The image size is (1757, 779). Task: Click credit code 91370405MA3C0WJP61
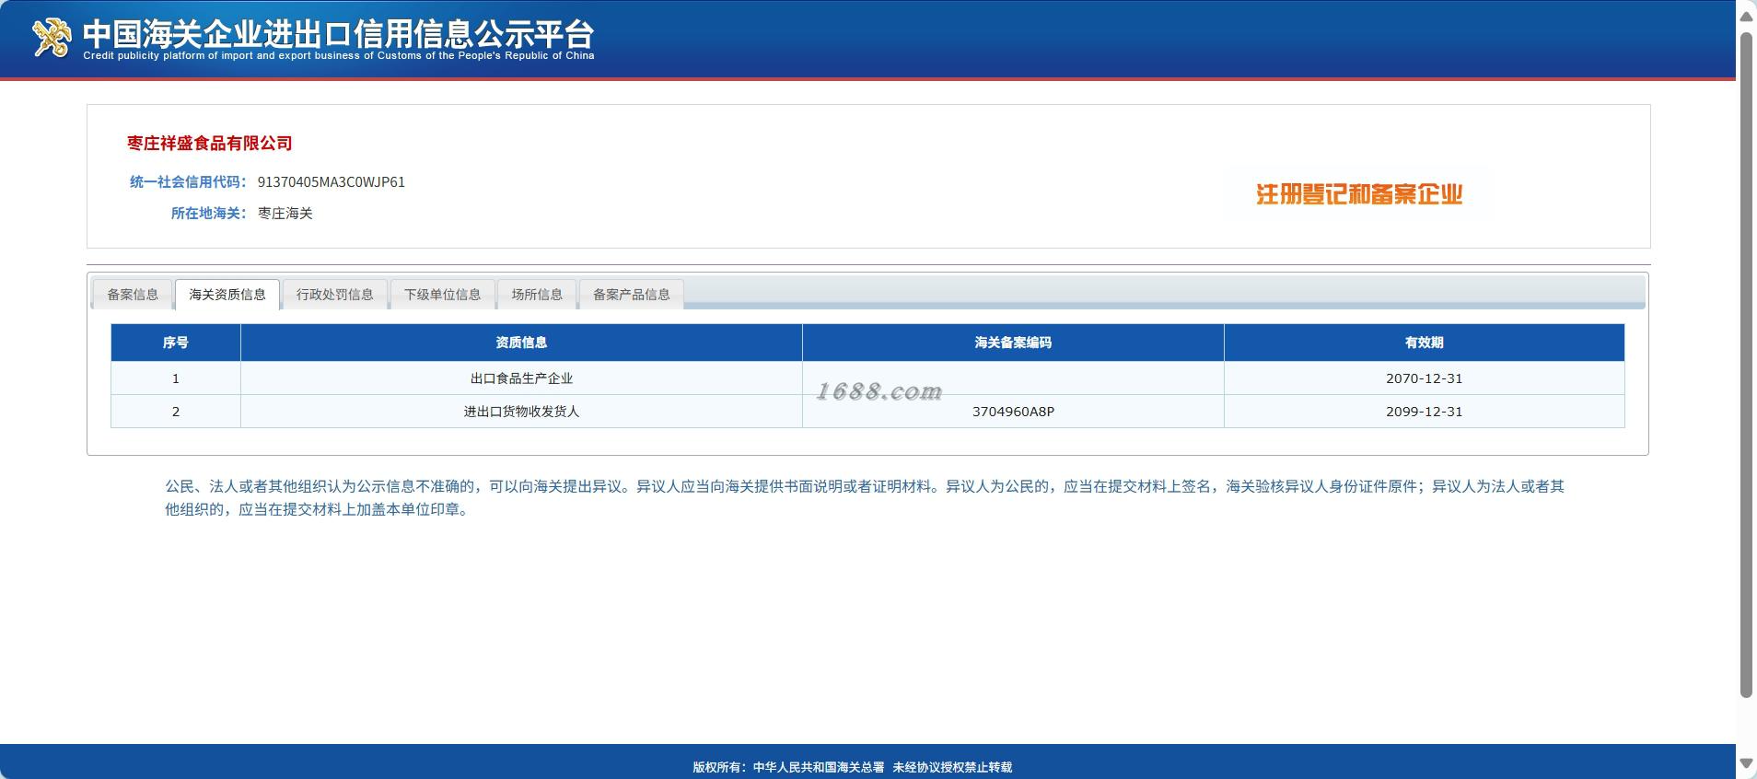coord(332,182)
